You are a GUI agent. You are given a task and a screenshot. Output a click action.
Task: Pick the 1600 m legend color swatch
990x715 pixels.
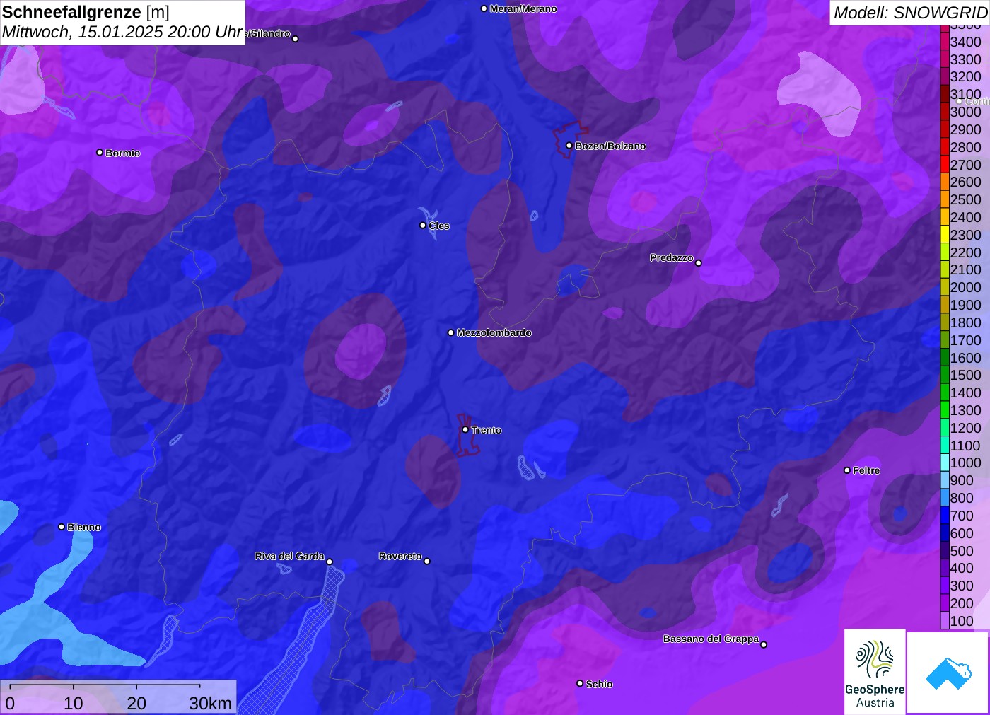pos(944,358)
